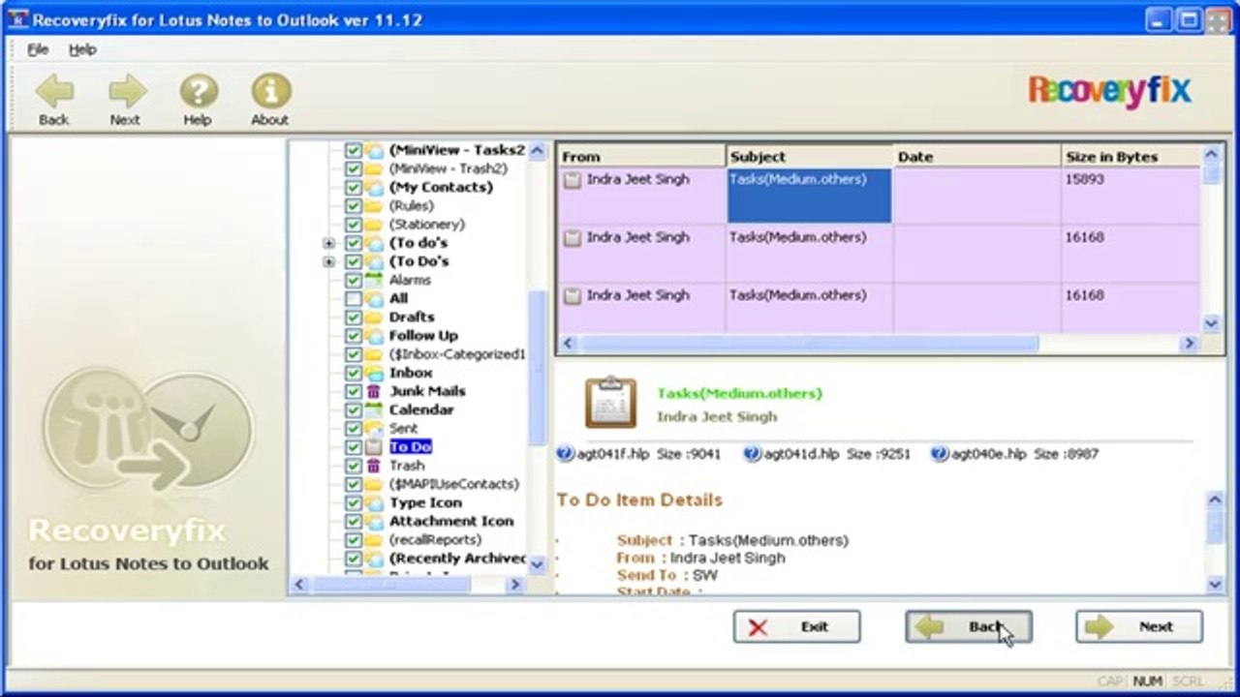Open Help via question mark icon
Viewport: 1240px width, 697px height.
click(198, 92)
